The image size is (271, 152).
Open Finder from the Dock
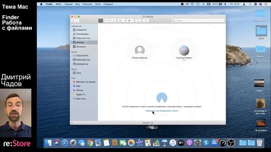click(x=48, y=143)
